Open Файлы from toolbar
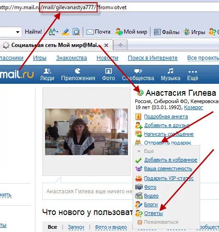Viewport: 219px width, 232px height. pyautogui.click(x=167, y=32)
